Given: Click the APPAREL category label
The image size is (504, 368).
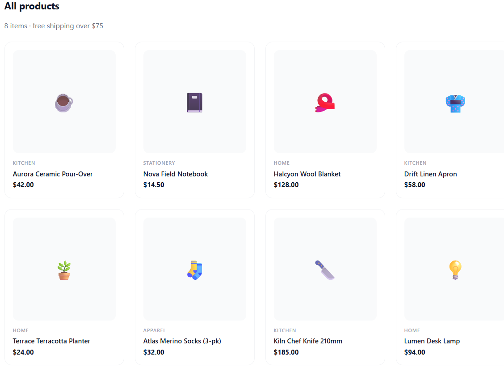Looking at the screenshot, I should pos(155,330).
